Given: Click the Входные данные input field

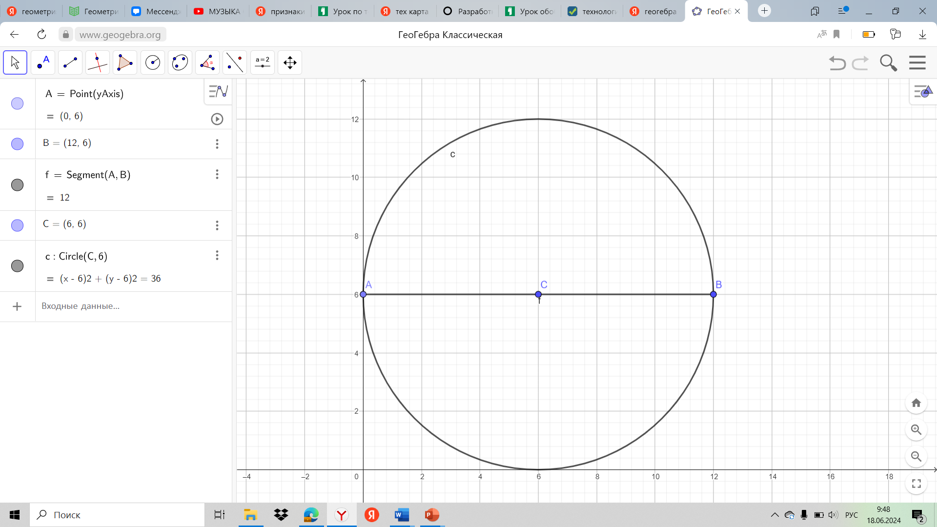Looking at the screenshot, I should tap(132, 306).
